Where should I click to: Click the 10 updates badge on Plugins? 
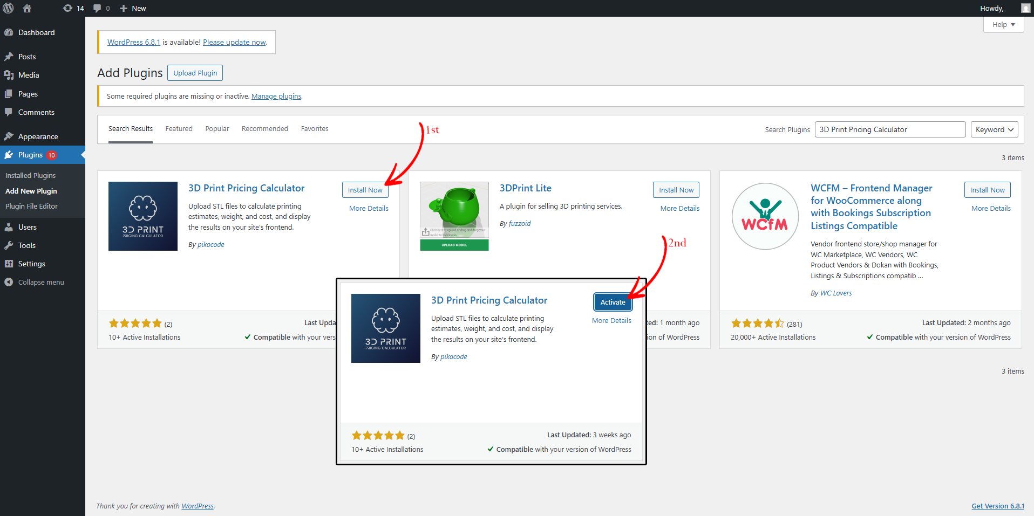coord(51,155)
